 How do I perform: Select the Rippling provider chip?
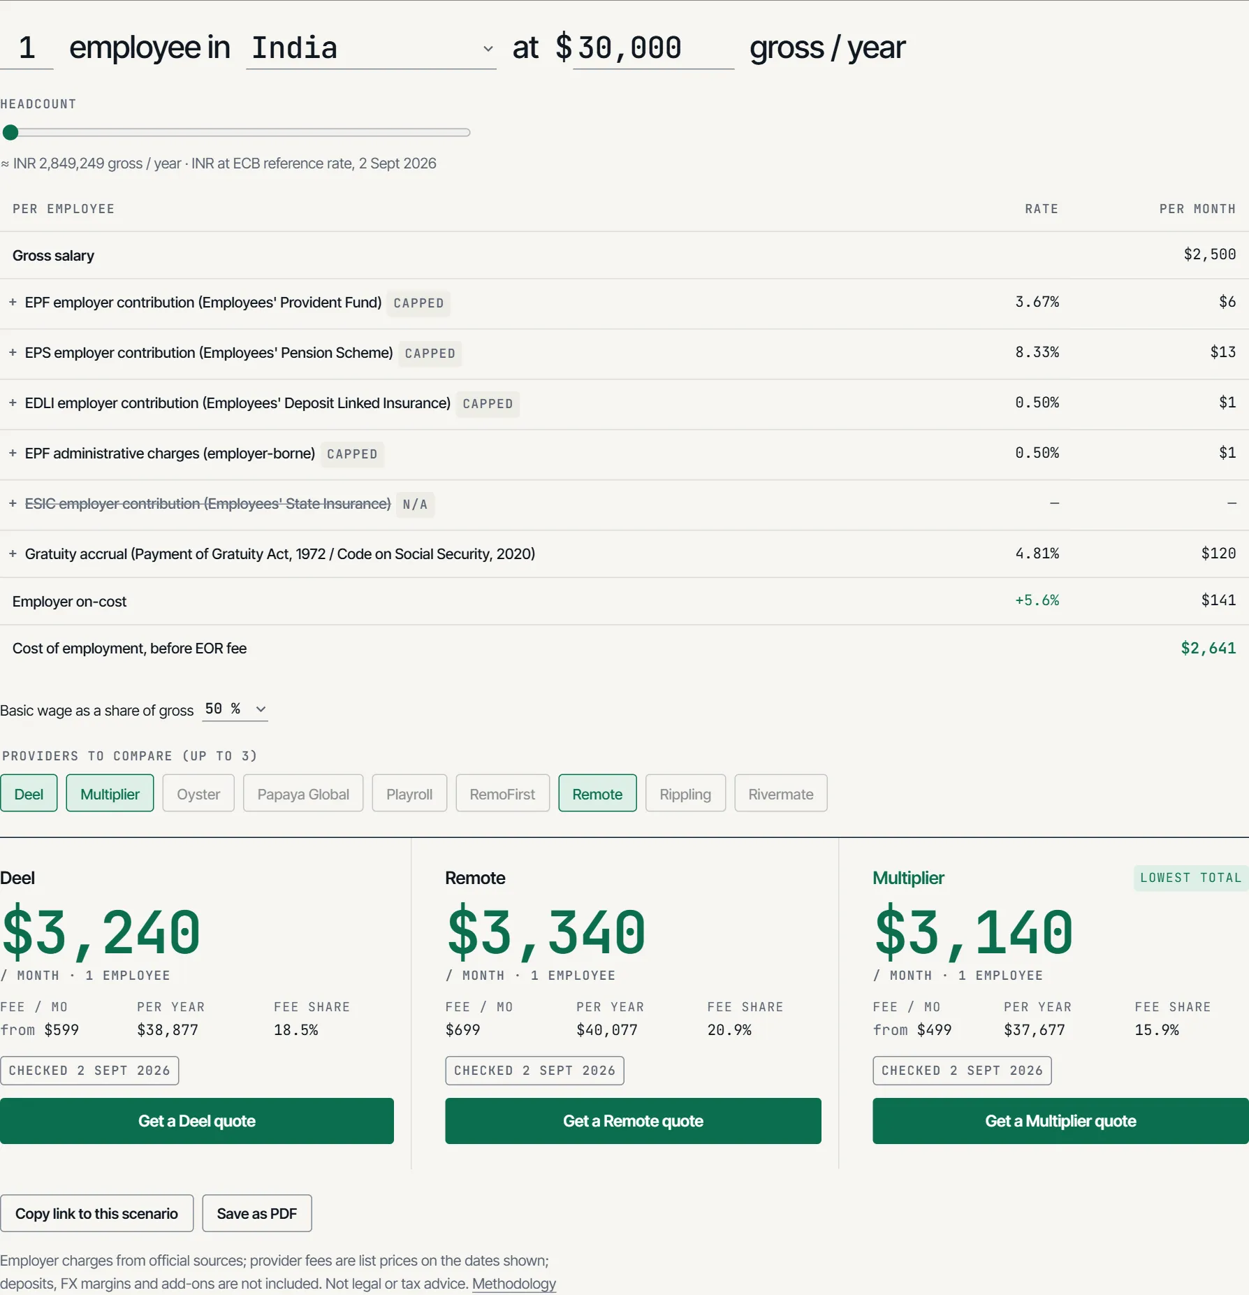coord(685,793)
